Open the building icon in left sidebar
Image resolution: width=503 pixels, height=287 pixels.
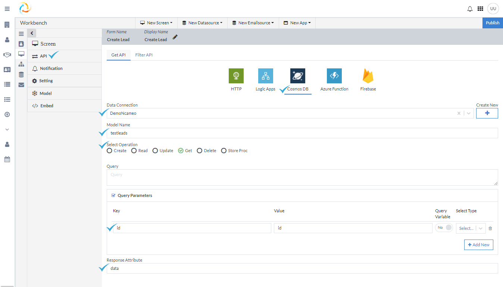click(x=7, y=25)
